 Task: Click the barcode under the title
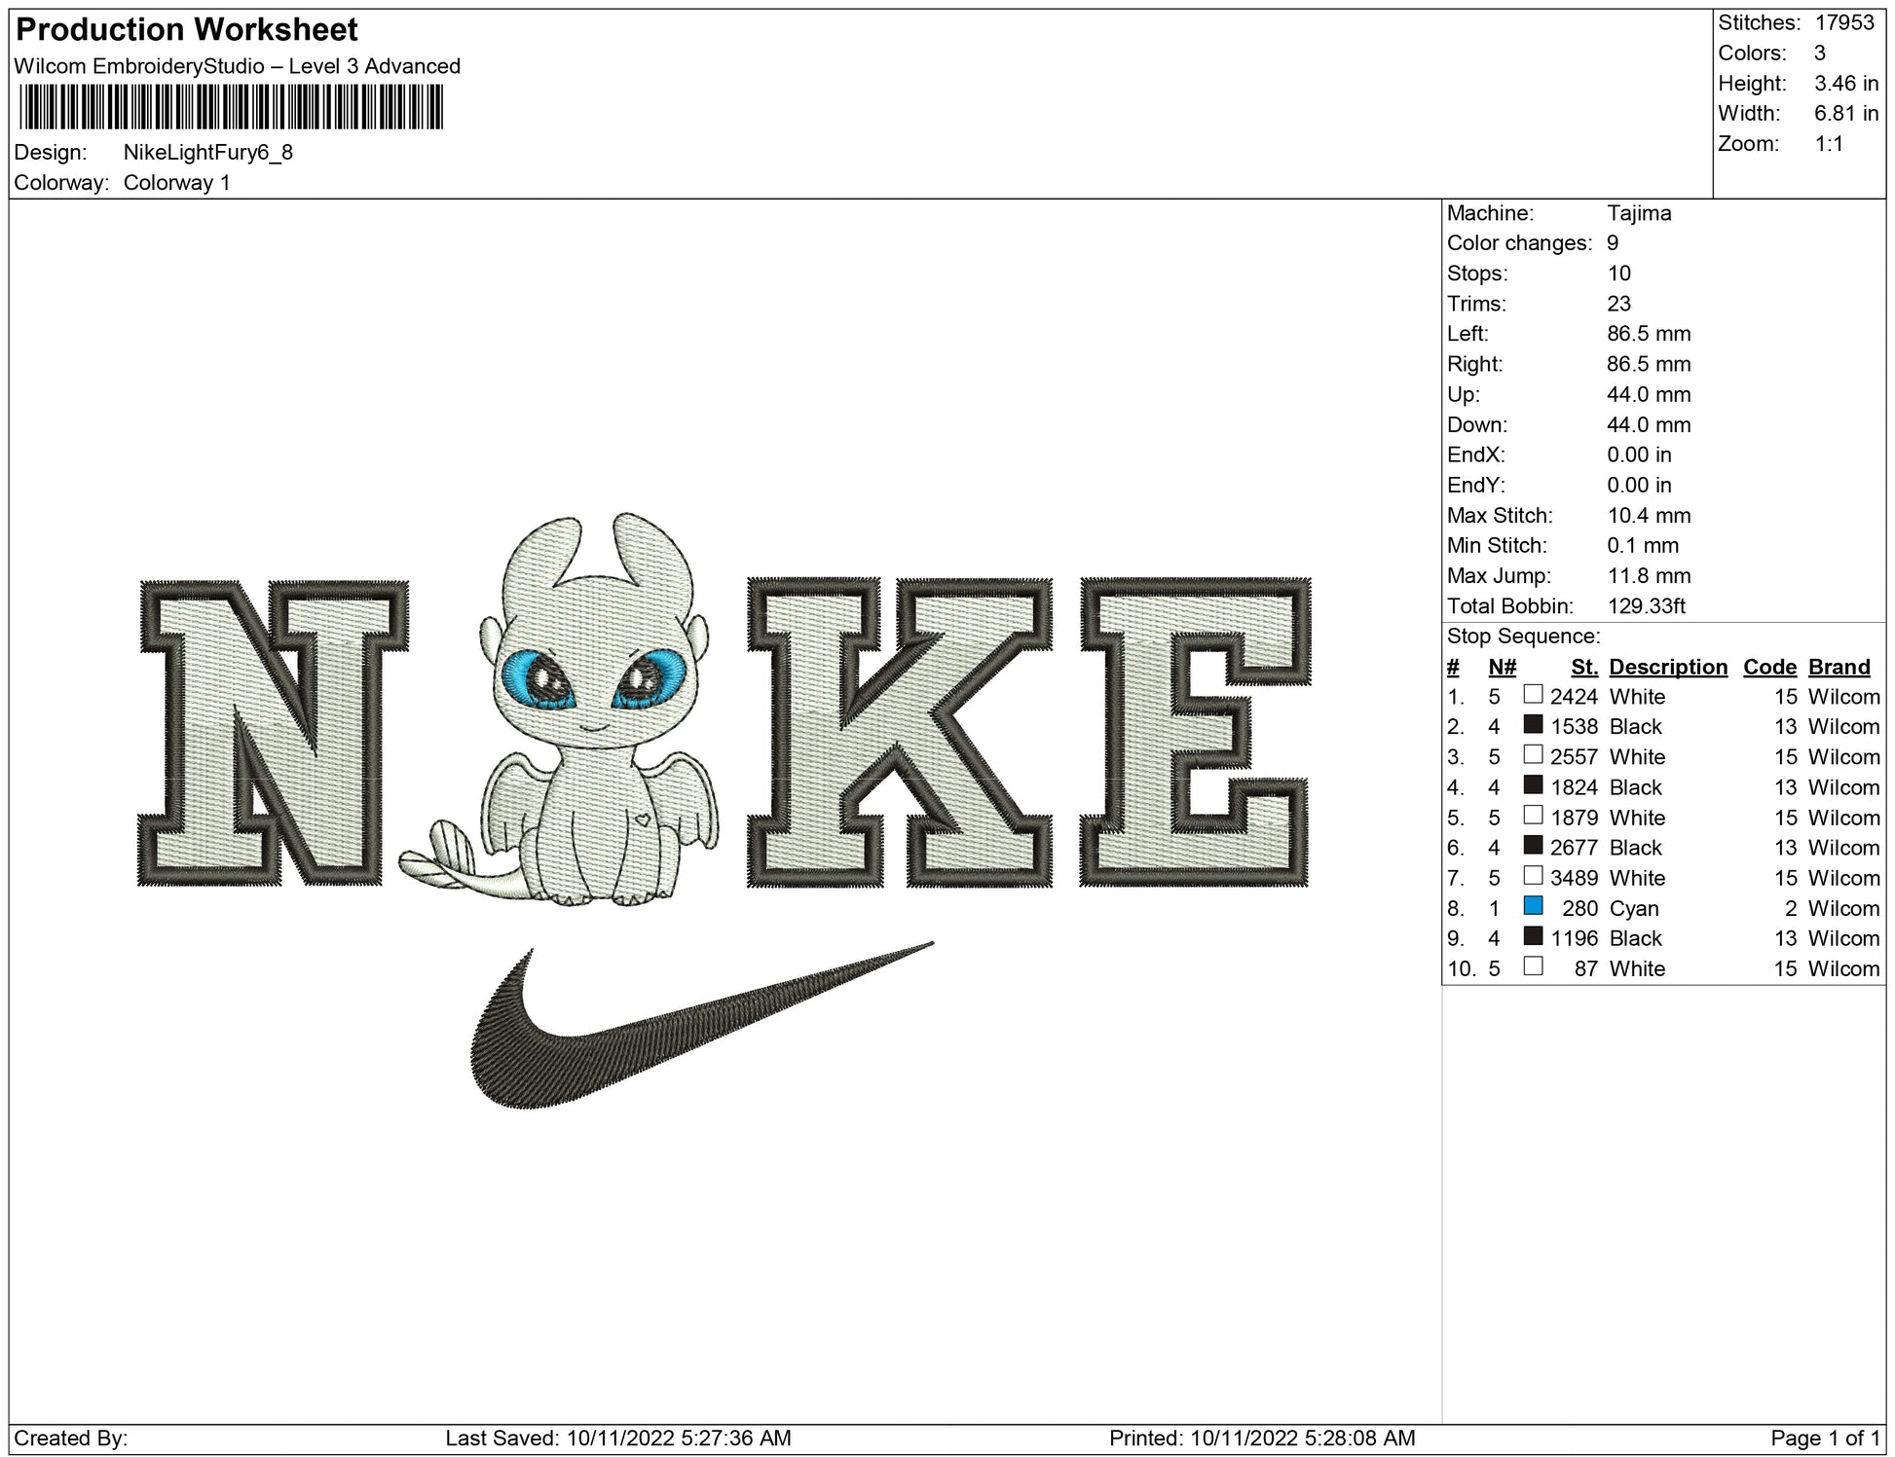(x=231, y=107)
